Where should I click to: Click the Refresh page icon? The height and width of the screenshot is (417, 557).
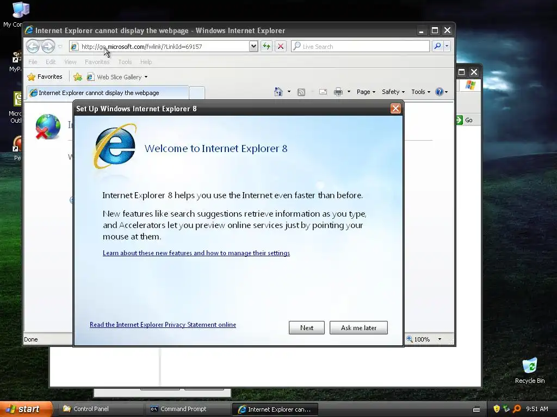click(267, 47)
